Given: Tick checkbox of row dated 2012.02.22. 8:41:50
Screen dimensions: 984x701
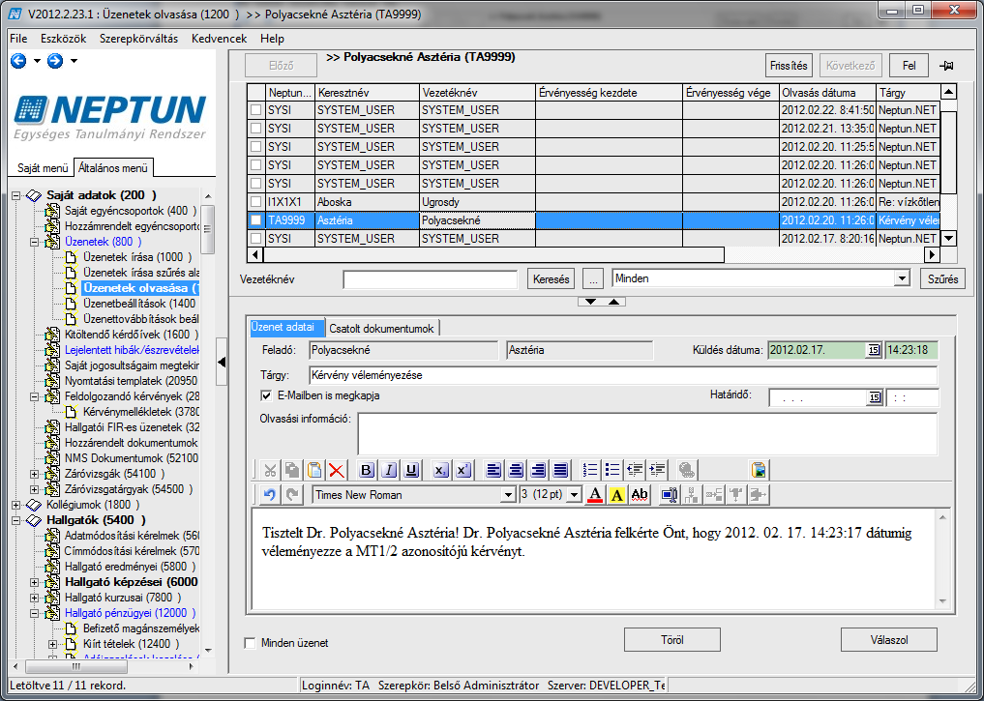Looking at the screenshot, I should 255,109.
